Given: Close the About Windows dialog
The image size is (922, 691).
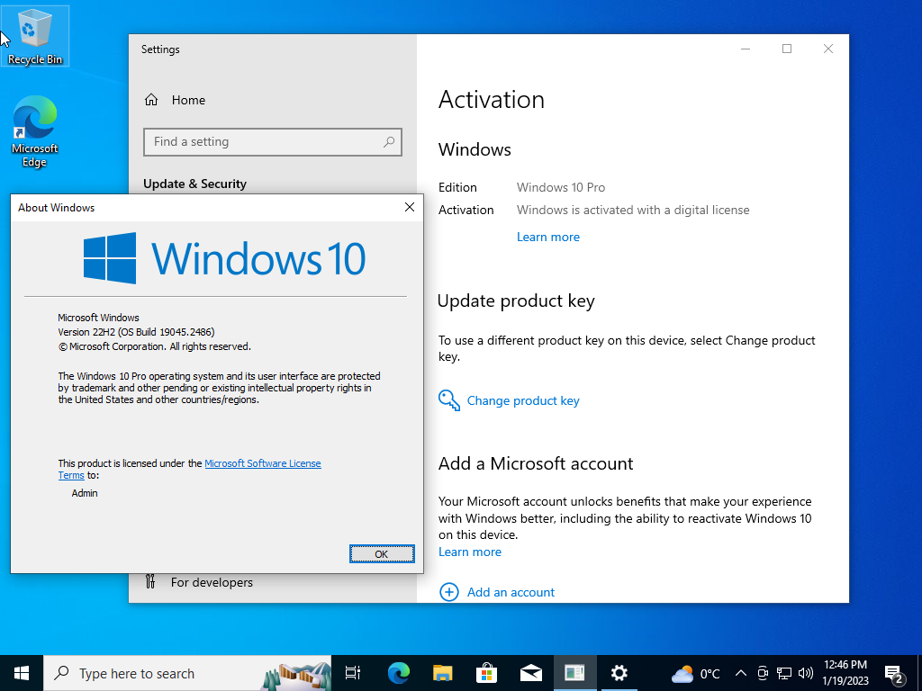Looking at the screenshot, I should tap(410, 207).
